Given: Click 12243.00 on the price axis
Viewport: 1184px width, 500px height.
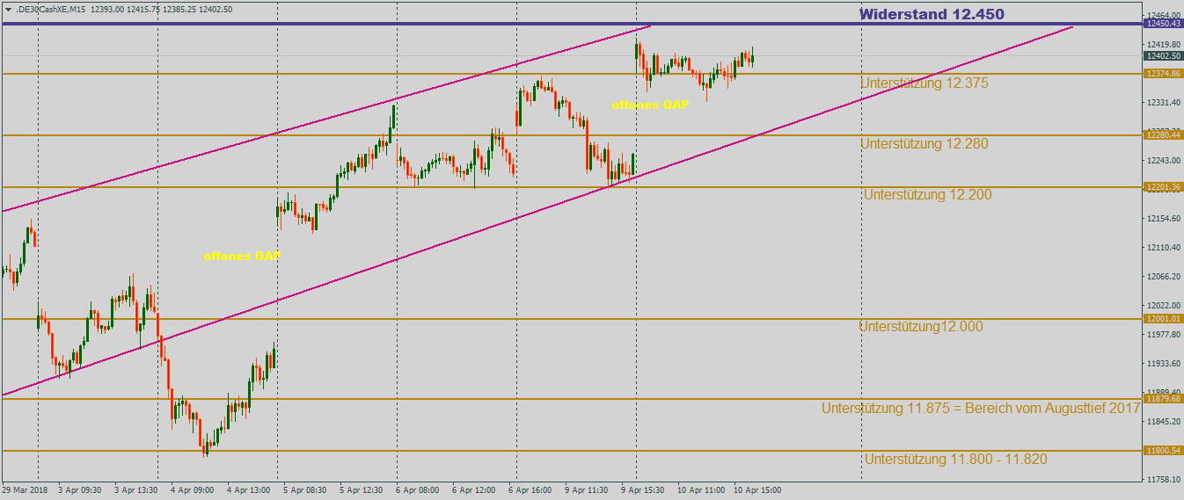Looking at the screenshot, I should (x=1163, y=161).
